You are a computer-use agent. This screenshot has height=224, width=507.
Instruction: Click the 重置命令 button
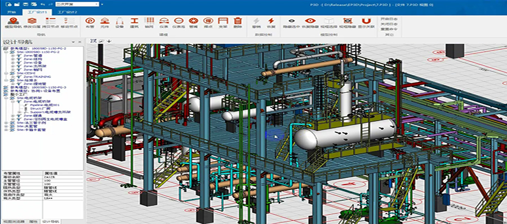pyautogui.click(x=389, y=29)
